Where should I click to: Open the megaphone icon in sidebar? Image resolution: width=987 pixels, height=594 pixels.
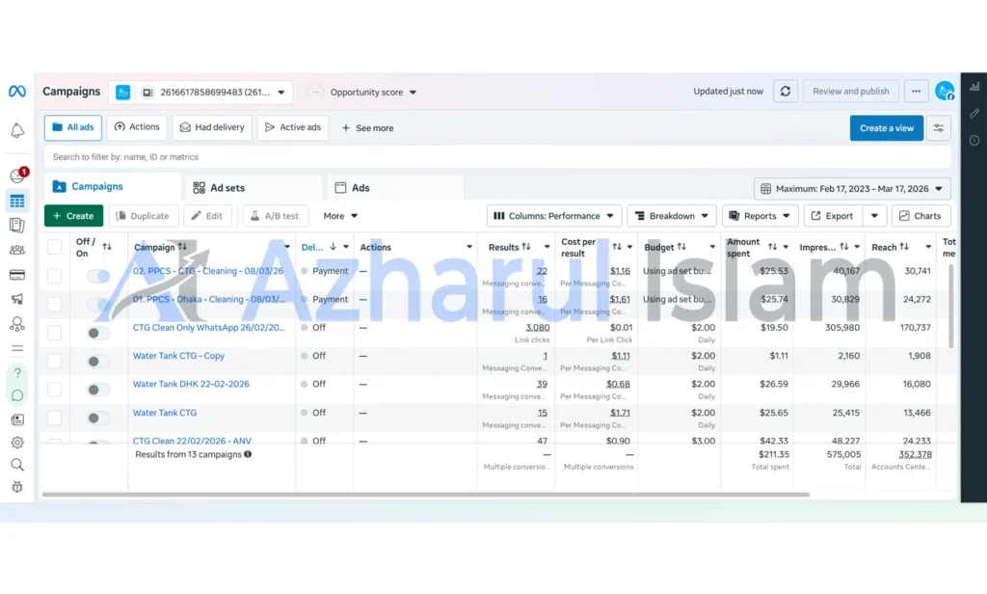point(17,299)
